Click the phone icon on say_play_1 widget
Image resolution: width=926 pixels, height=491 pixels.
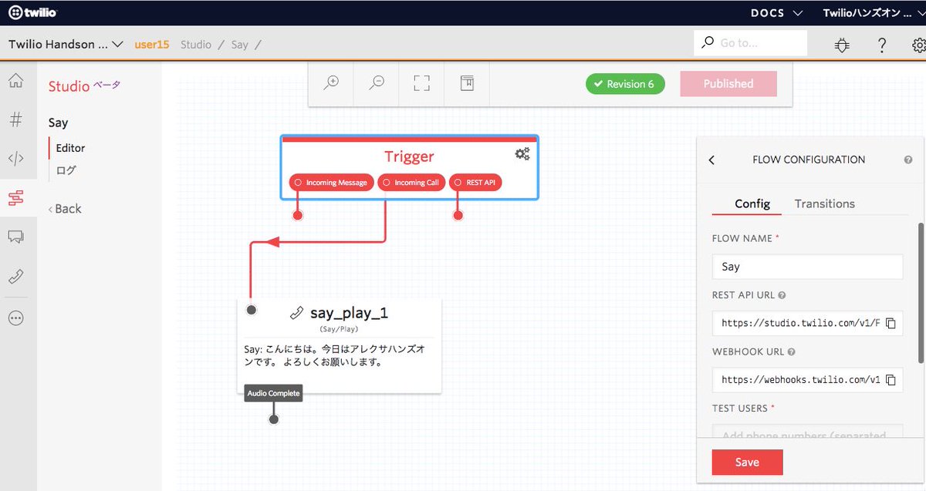coord(297,313)
